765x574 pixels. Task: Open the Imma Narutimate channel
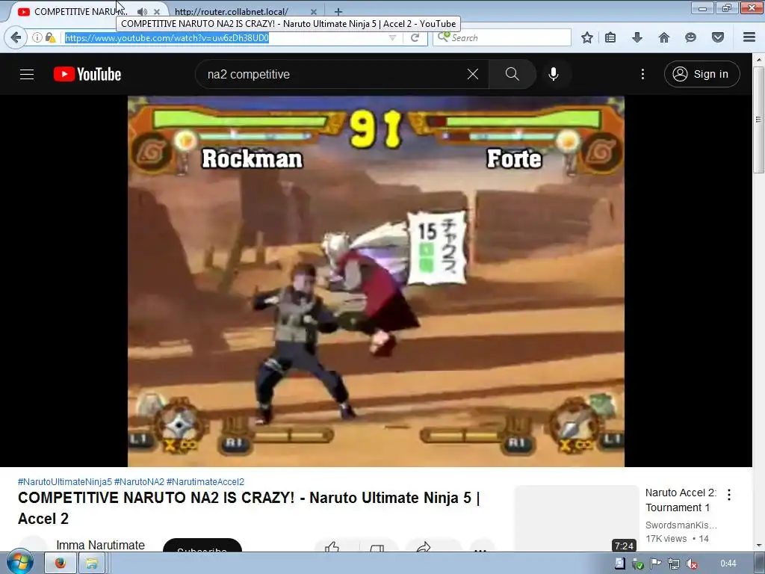pos(101,545)
